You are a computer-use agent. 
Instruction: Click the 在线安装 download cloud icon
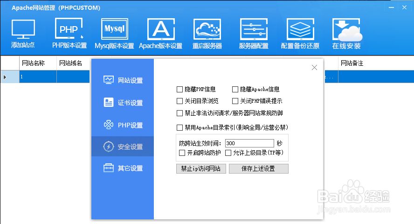[347, 29]
